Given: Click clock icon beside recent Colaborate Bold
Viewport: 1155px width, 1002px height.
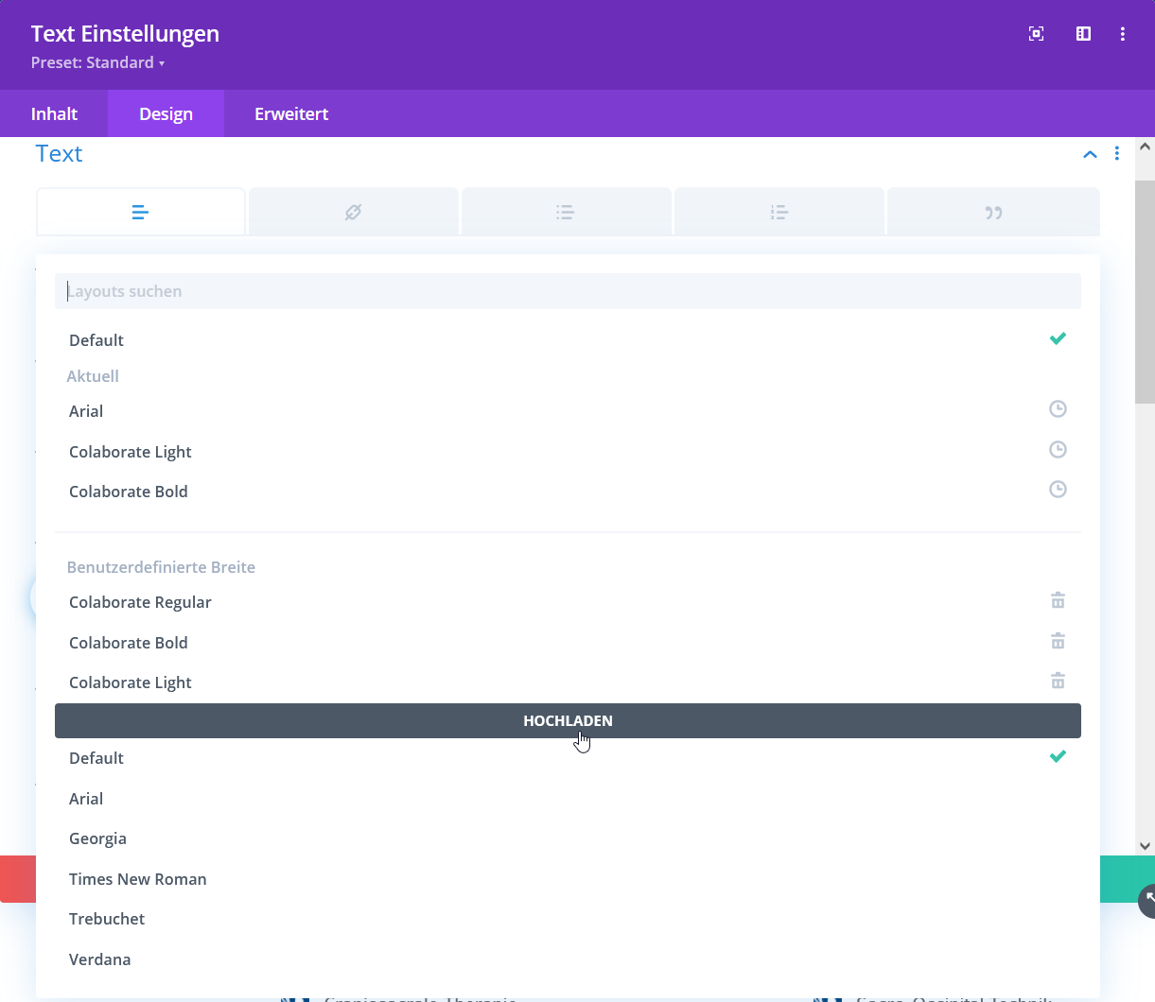Looking at the screenshot, I should [1058, 490].
